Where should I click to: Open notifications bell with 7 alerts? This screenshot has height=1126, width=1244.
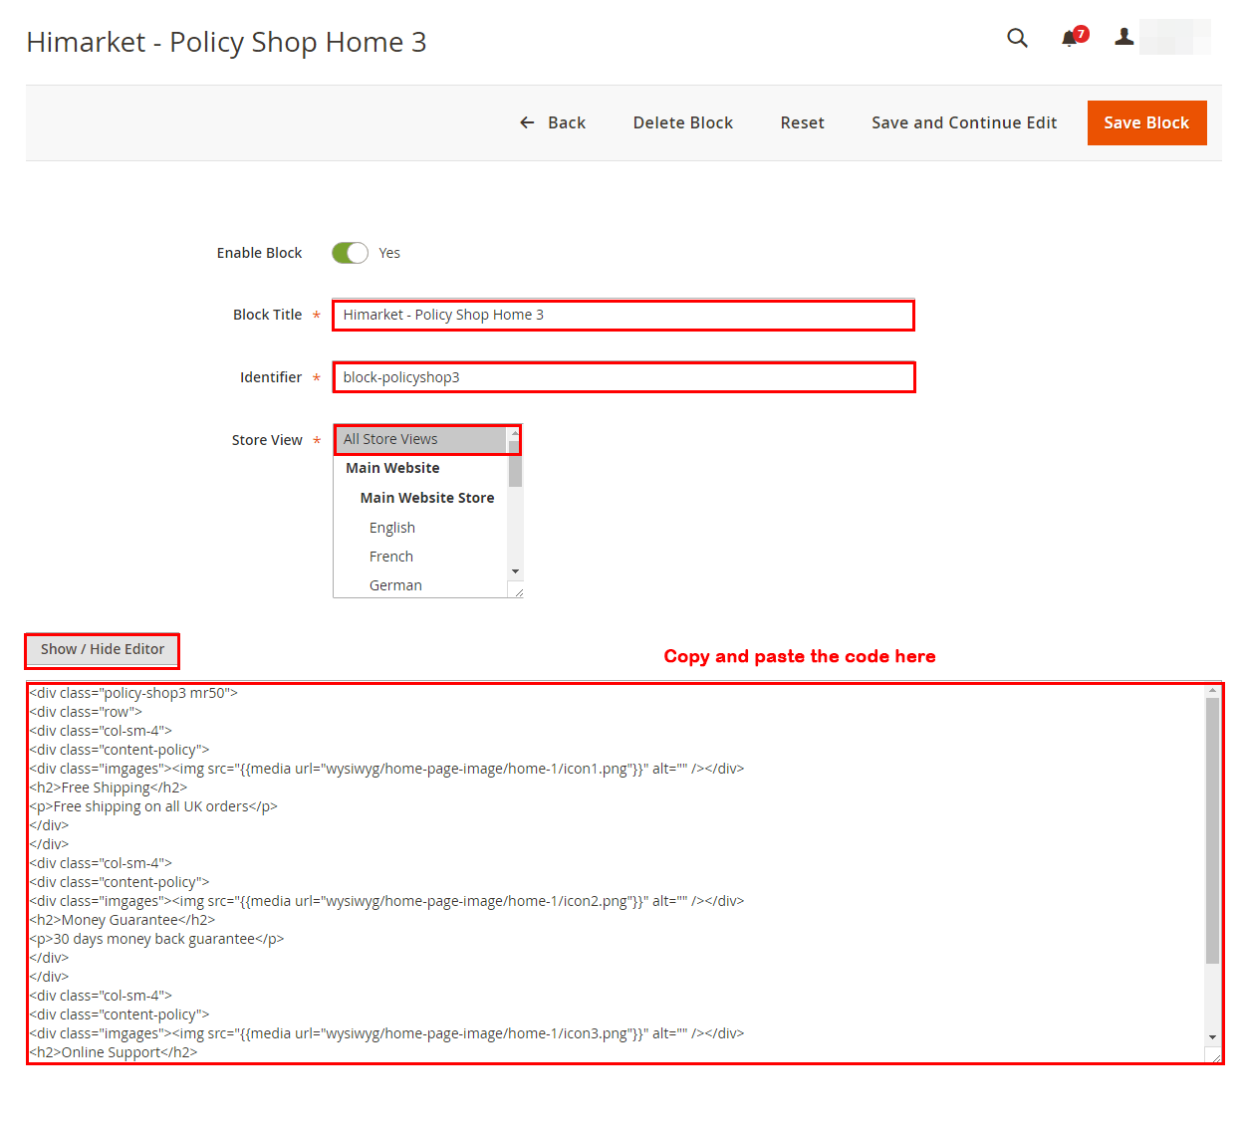click(1074, 37)
